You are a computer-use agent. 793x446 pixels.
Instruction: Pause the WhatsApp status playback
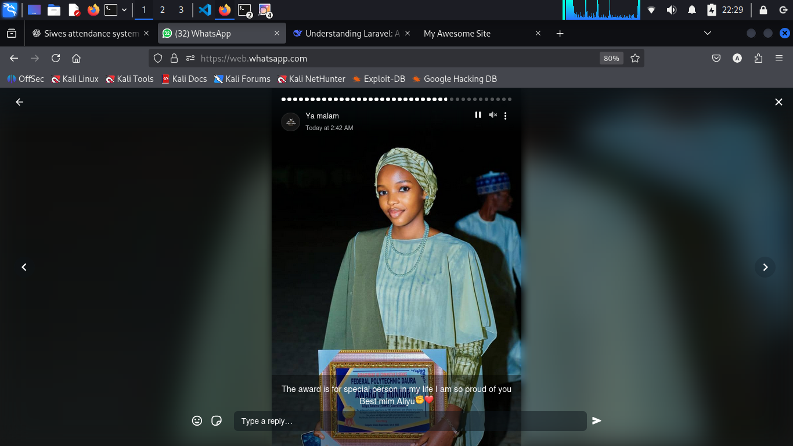tap(478, 115)
